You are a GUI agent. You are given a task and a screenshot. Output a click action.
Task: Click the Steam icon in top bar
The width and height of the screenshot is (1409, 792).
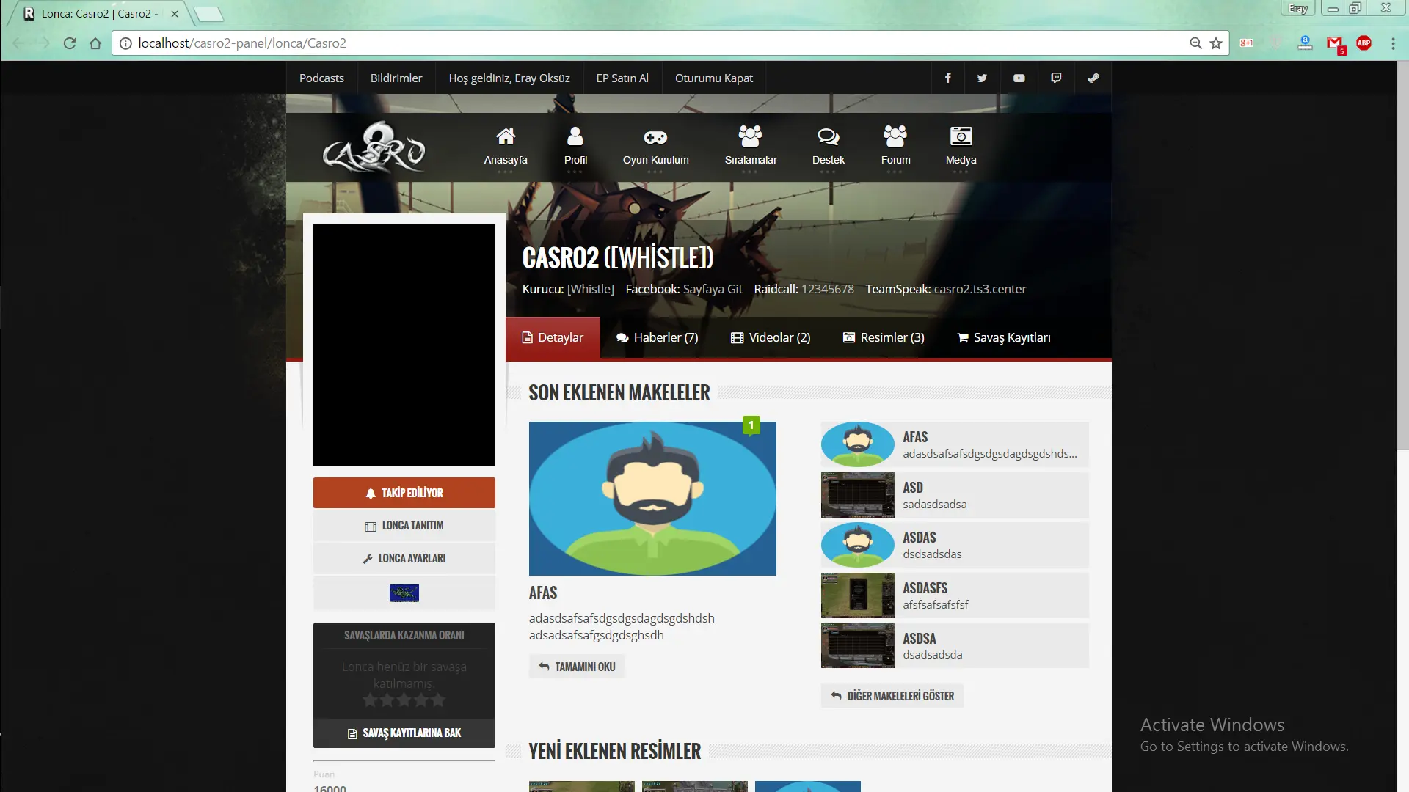pos(1093,78)
